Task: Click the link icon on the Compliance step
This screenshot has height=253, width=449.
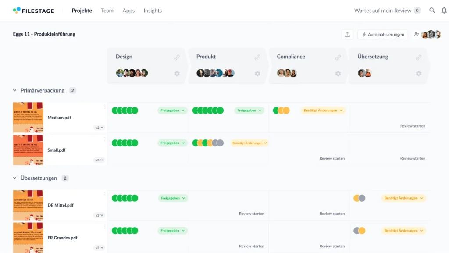Action: [x=338, y=57]
